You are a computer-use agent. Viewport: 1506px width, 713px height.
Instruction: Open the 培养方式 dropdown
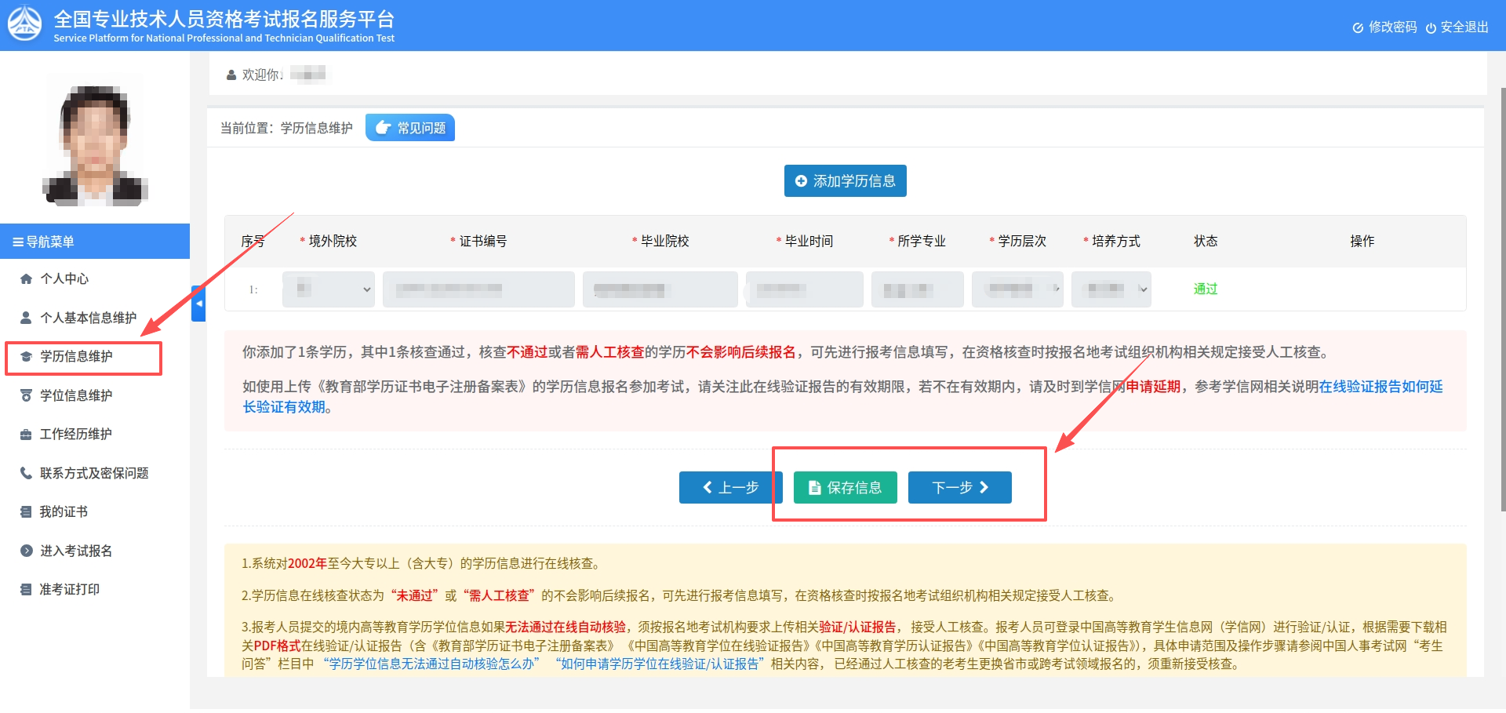tap(1111, 289)
